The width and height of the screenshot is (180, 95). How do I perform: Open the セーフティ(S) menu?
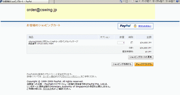[x=158, y=1]
